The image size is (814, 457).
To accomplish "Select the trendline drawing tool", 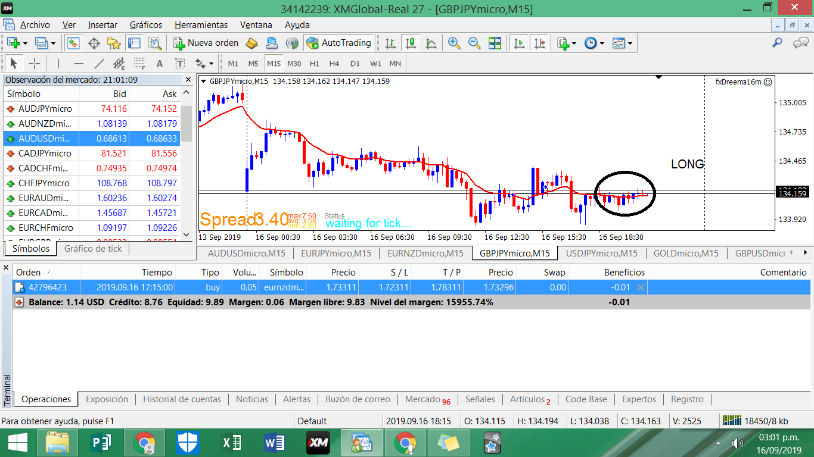I will (99, 64).
